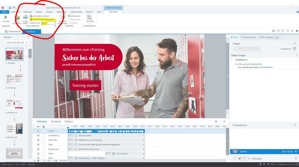The width and height of the screenshot is (299, 167).
Task: Toggle visibility of Schaltfläche 1 row
Action: pyautogui.click(x=38, y=136)
